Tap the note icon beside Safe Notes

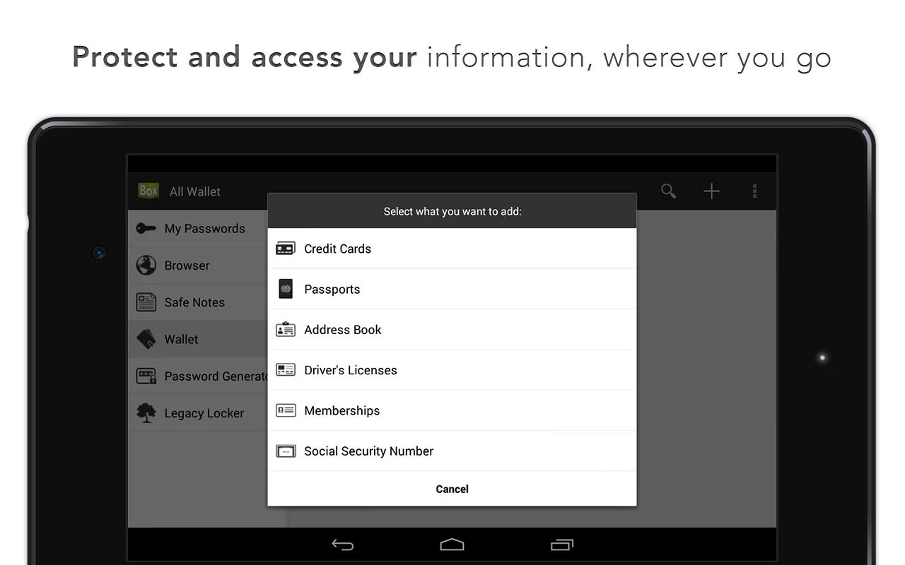pyautogui.click(x=146, y=302)
